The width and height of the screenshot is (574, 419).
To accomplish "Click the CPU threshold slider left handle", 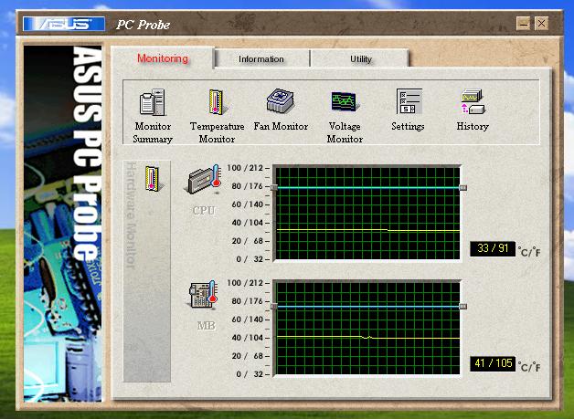I will [274, 187].
